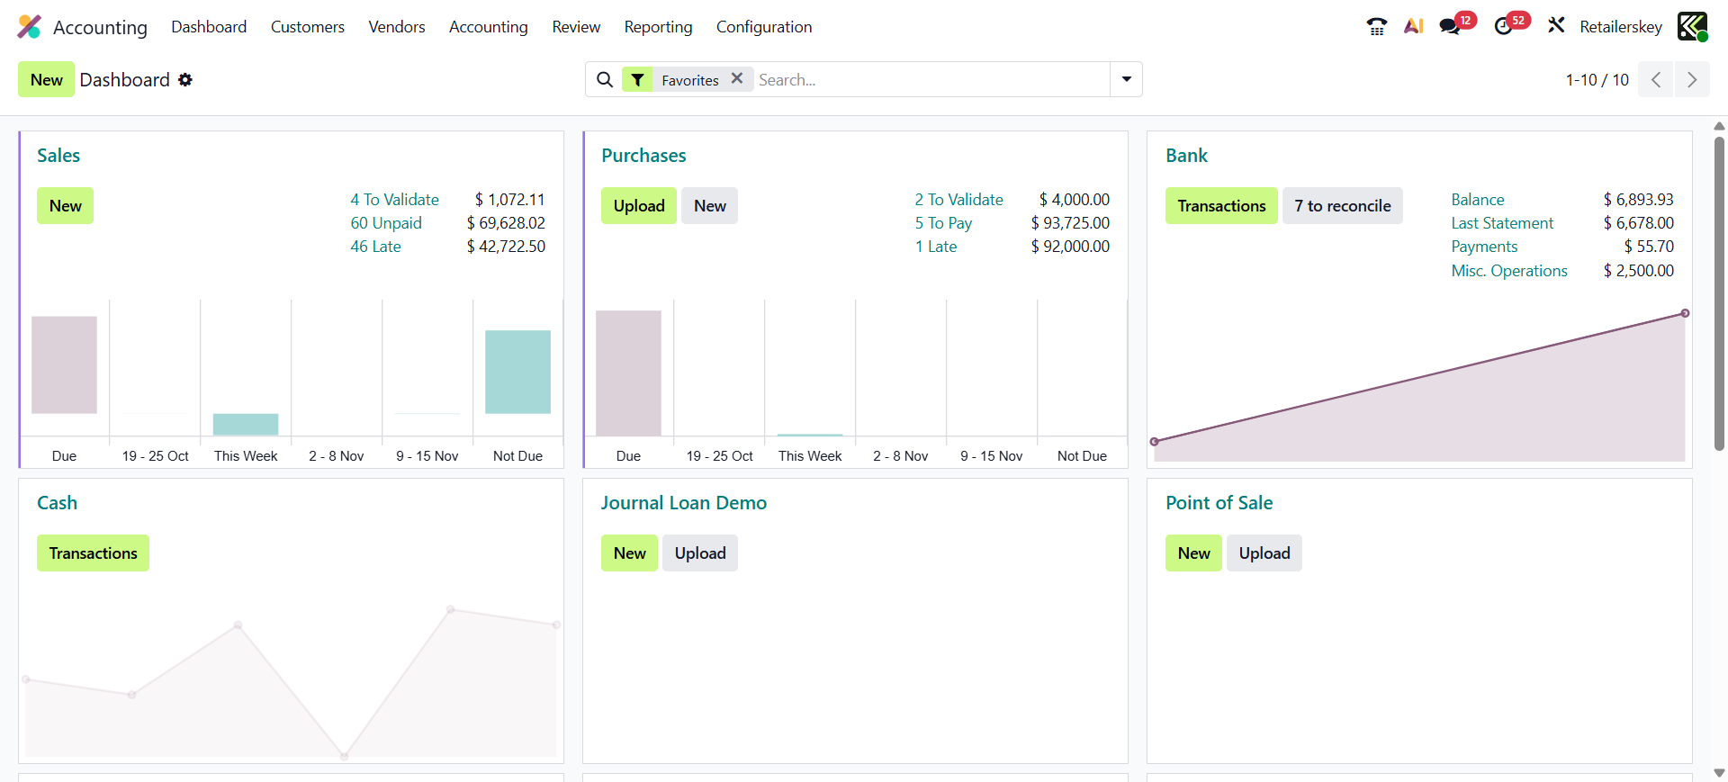Open activities clock icon with 52 badge
The image size is (1728, 782).
click(1504, 27)
